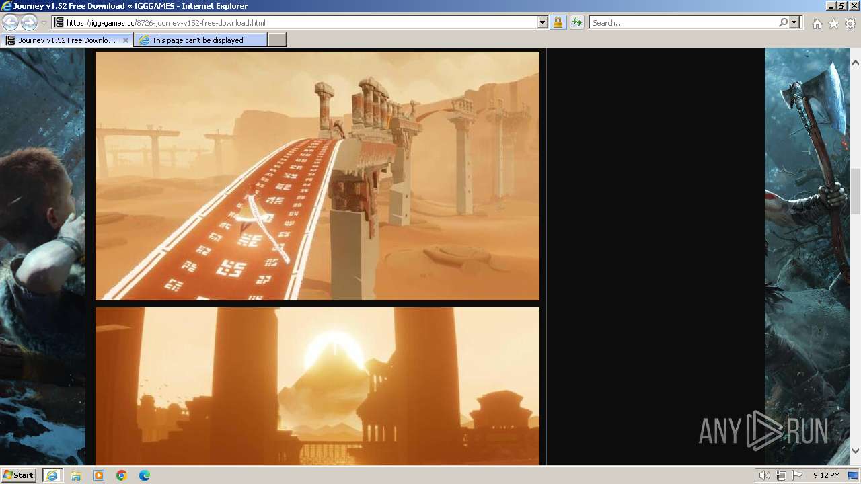Go forward with the Forward arrow button
The width and height of the screenshot is (861, 484).
click(x=29, y=22)
